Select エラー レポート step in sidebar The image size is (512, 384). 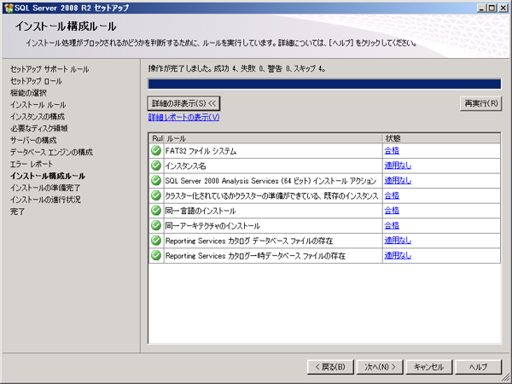click(32, 164)
